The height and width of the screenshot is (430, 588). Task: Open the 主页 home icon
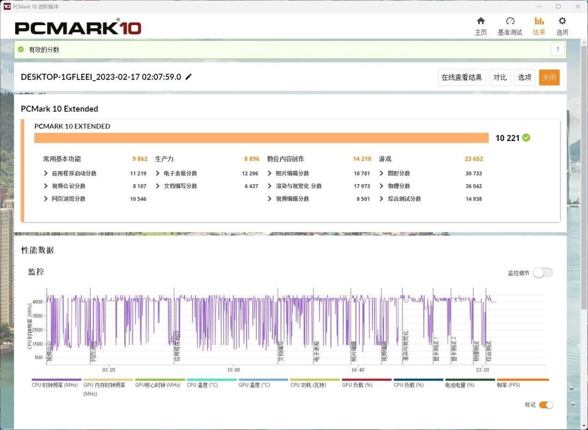click(x=480, y=21)
